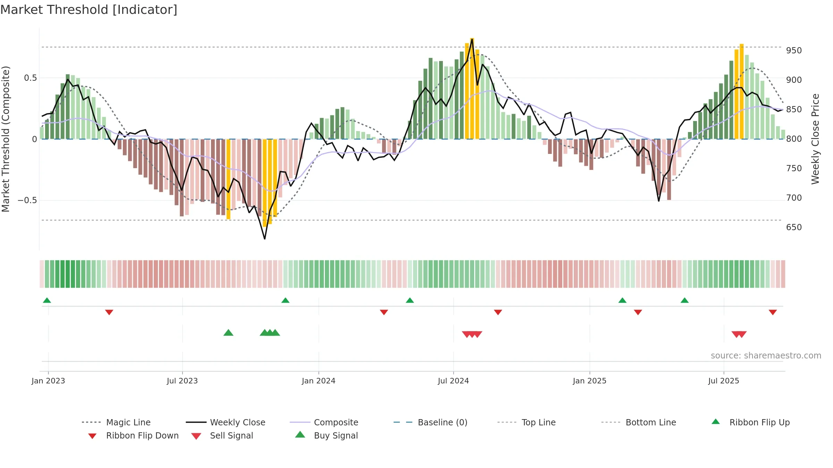The height and width of the screenshot is (468, 833).
Task: Click the Jul 2025 x-axis label
Action: point(724,381)
